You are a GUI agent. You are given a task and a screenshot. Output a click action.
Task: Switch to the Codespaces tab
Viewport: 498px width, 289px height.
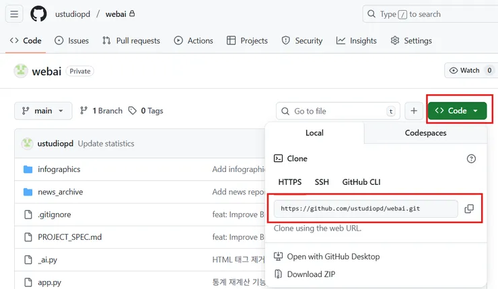(x=425, y=133)
